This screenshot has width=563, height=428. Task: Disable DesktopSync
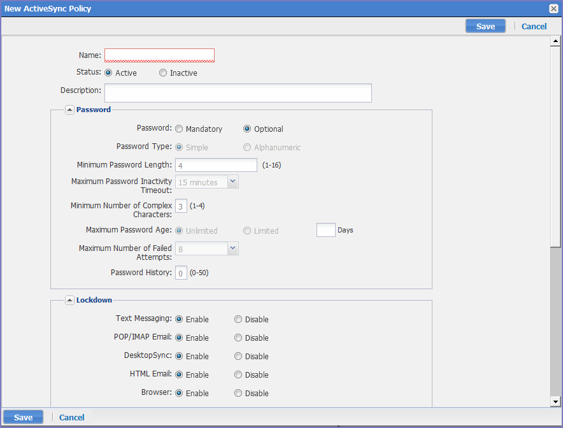[238, 356]
